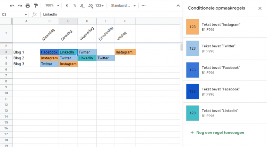Click the Dinsdag header cell
The height and width of the screenshot is (147, 267).
[68, 33]
